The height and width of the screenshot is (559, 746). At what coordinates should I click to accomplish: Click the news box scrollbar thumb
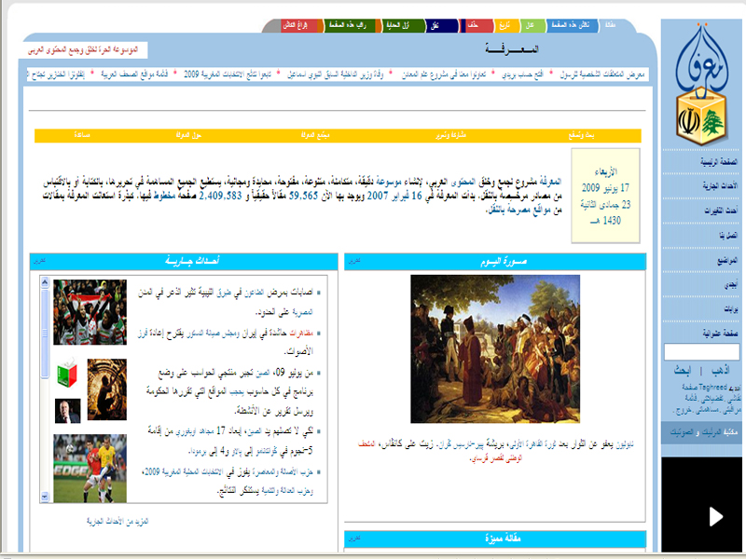coord(45,334)
